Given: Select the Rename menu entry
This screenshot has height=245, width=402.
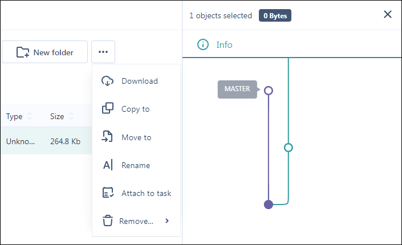Looking at the screenshot, I should [136, 165].
